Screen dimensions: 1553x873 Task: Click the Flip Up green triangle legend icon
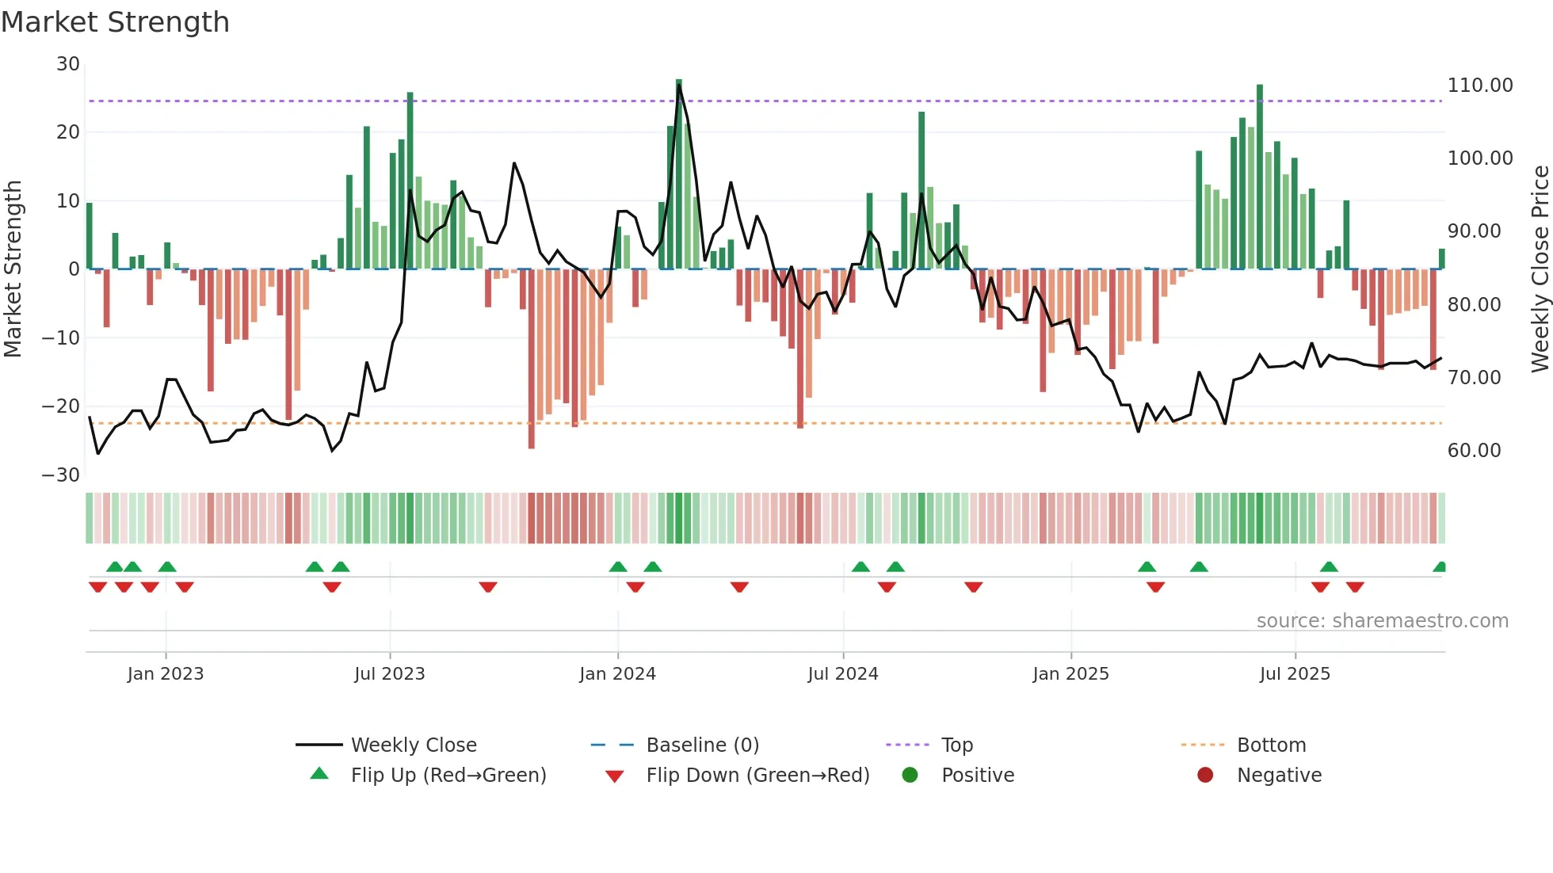(319, 774)
